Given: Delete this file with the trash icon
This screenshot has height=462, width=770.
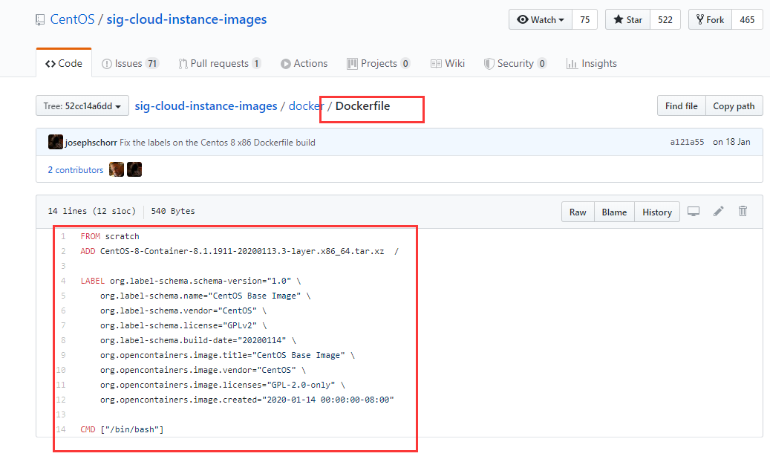Looking at the screenshot, I should tap(743, 211).
